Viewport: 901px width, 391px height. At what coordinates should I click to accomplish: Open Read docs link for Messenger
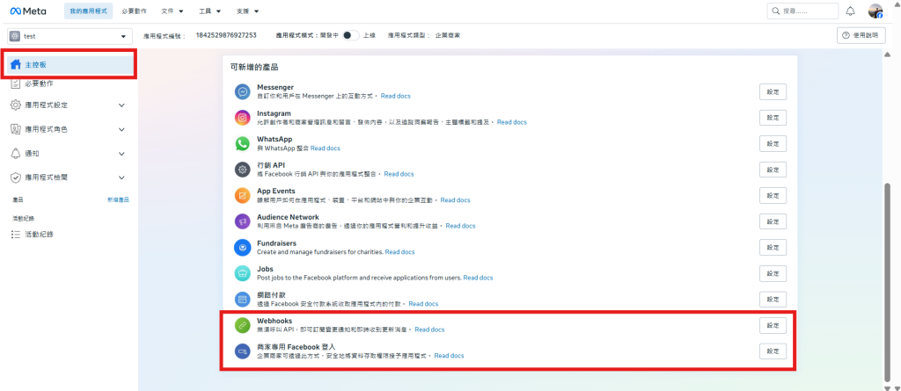395,96
